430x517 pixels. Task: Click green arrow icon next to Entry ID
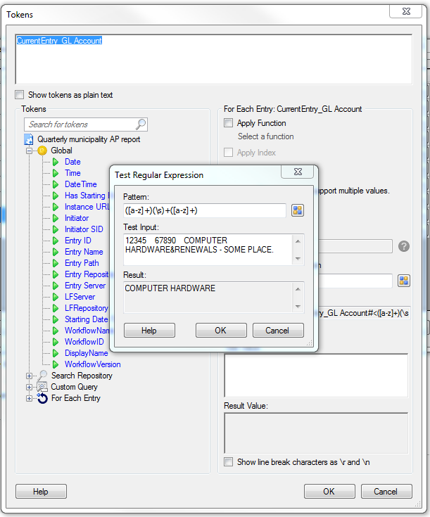pos(56,241)
